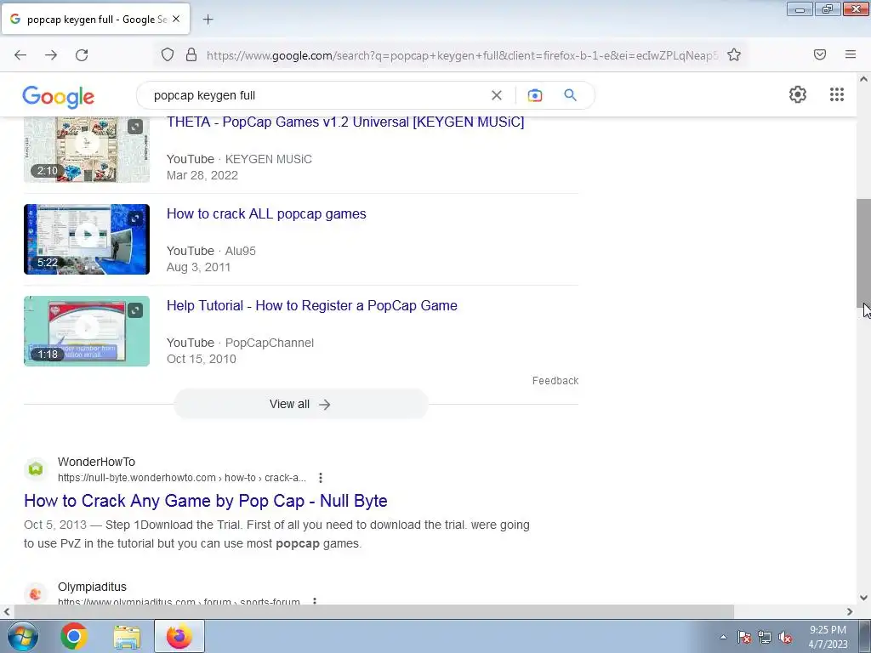
Task: Submit search with magnifier icon
Action: pos(571,95)
